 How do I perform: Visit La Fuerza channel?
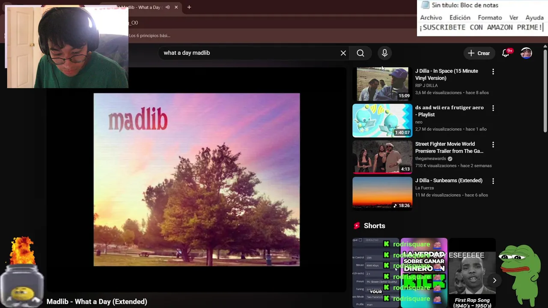424,188
